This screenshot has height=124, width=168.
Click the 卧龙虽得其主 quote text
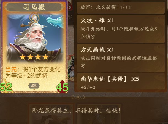(76, 110)
